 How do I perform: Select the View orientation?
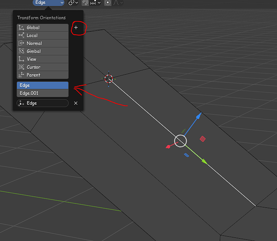tap(42, 59)
